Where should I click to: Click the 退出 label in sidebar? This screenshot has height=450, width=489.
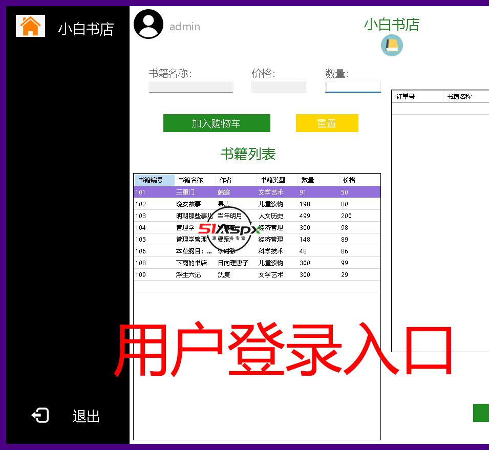pyautogui.click(x=86, y=416)
